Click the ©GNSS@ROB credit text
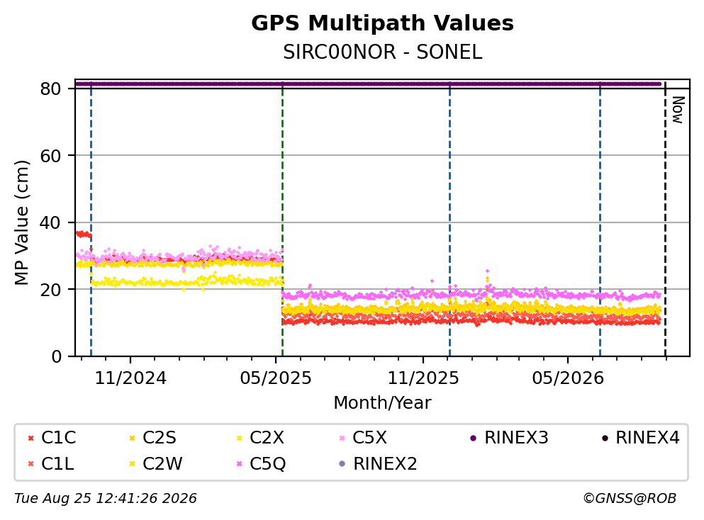This screenshot has height=520, width=704. coord(630,499)
